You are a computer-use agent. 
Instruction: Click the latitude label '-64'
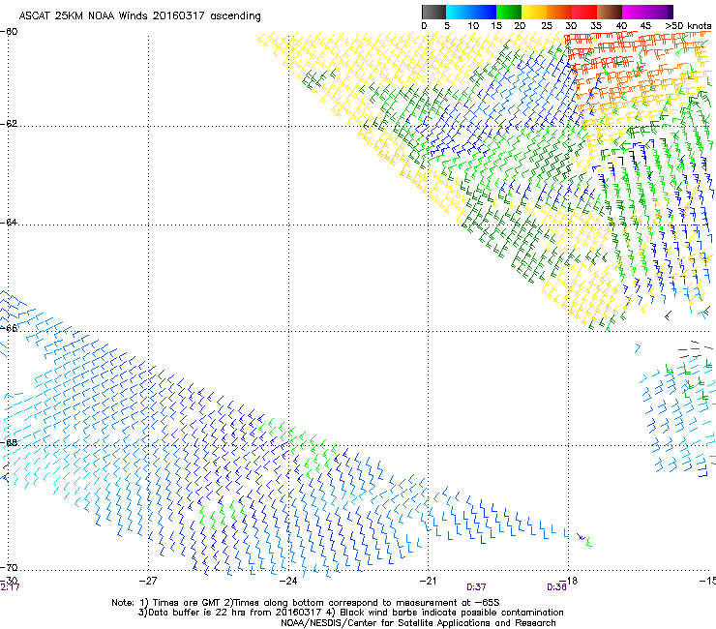click(9, 223)
